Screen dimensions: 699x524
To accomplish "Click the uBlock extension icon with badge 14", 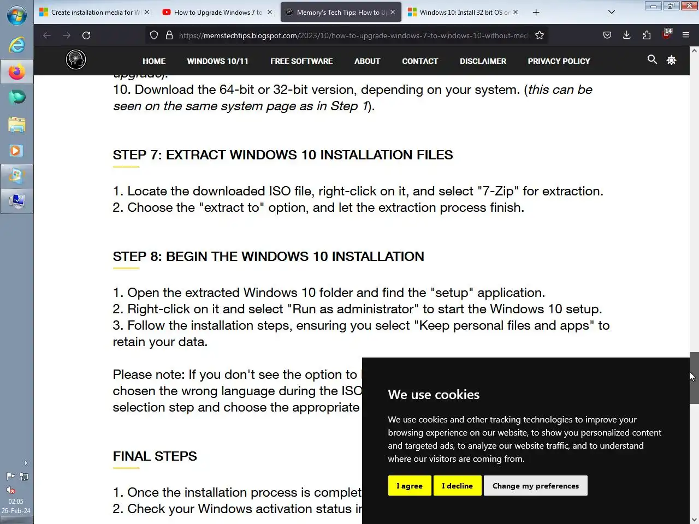I will pos(667,35).
